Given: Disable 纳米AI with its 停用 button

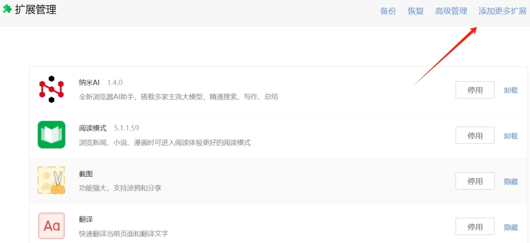Looking at the screenshot, I should click(475, 90).
